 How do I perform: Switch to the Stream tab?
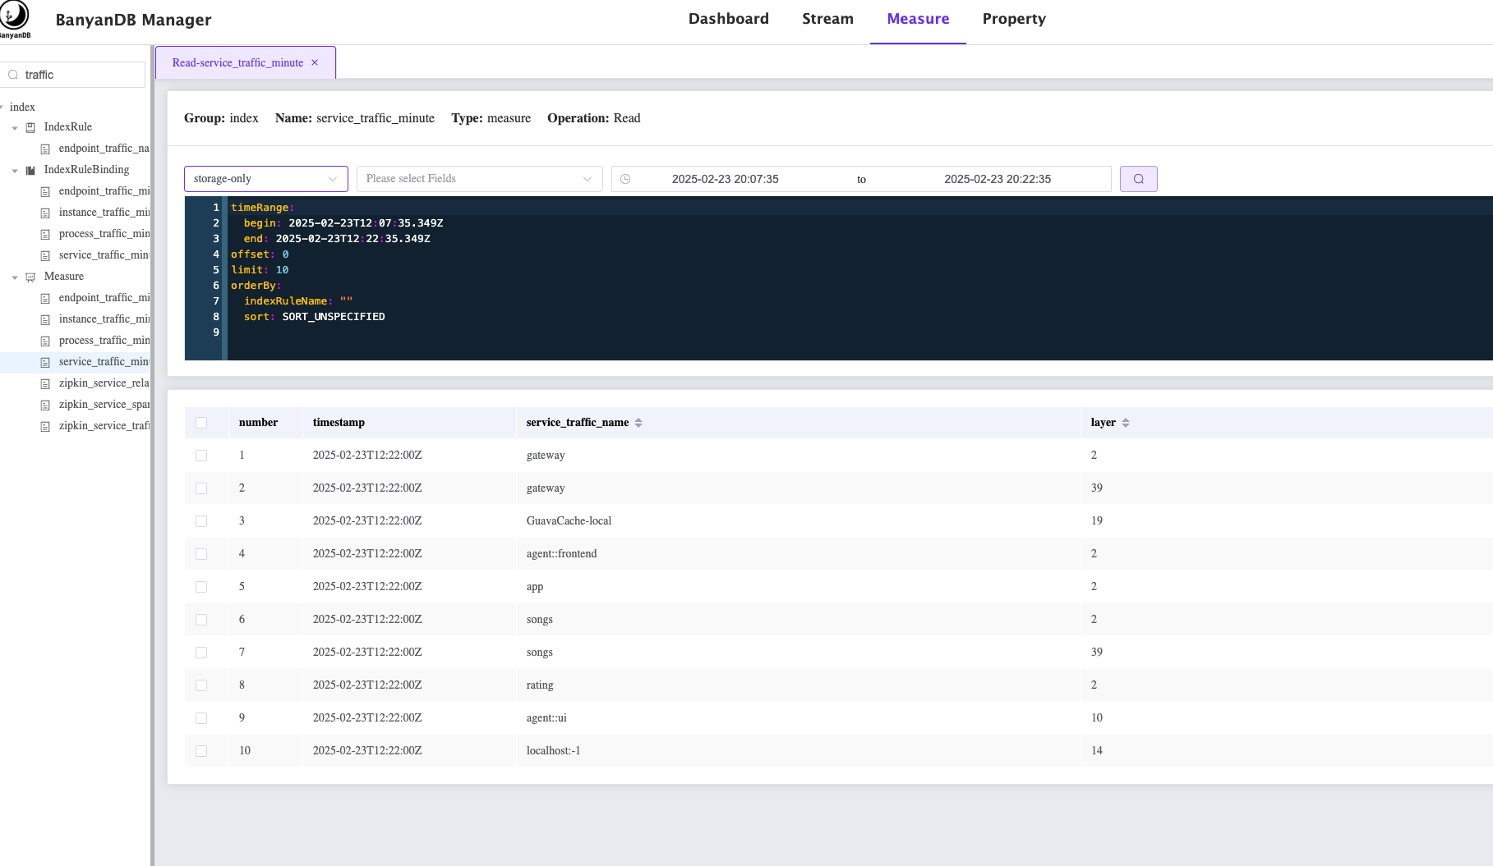pyautogui.click(x=827, y=19)
